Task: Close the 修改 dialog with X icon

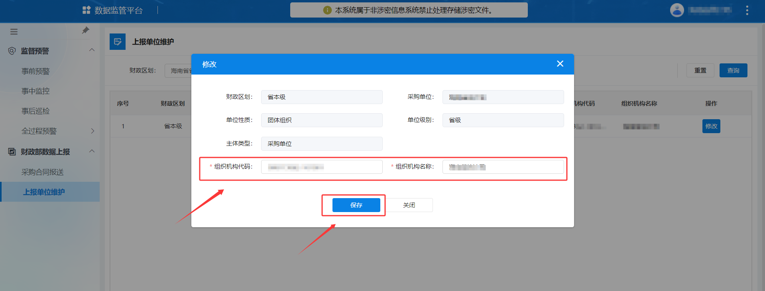Action: [560, 64]
